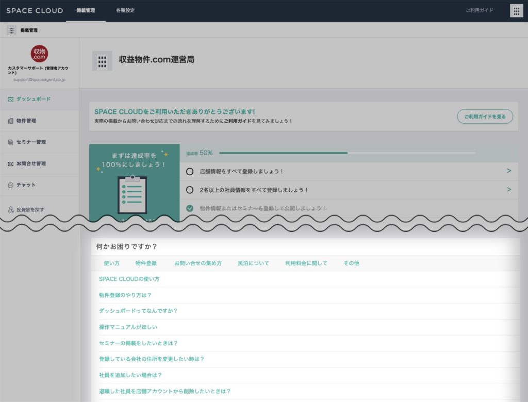Click the struck-through 物件情報またはセミナー task text
The width and height of the screenshot is (528, 402).
[263, 208]
